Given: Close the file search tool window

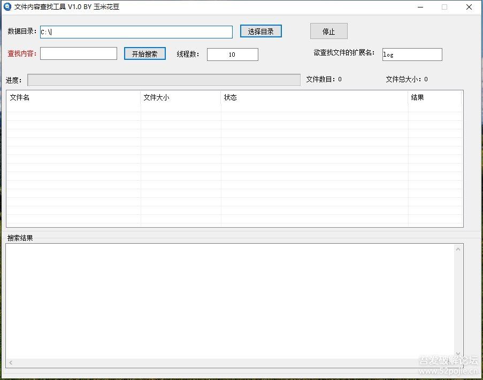Looking at the screenshot, I should click(x=469, y=7).
